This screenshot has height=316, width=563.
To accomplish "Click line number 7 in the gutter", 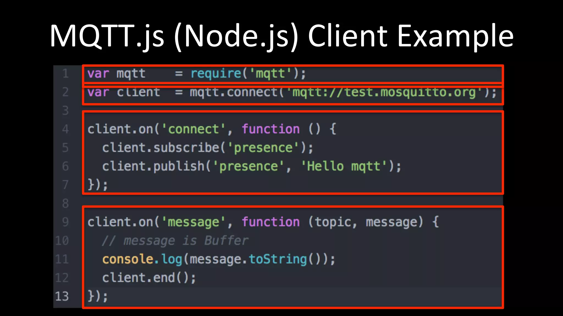I will pos(65,185).
